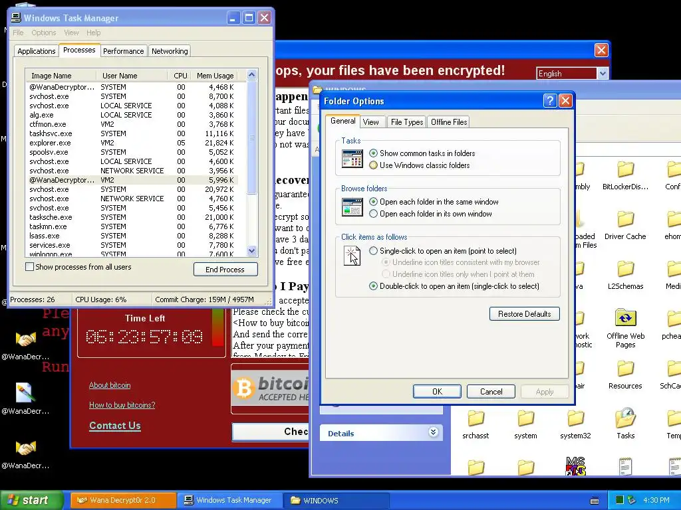The image size is (681, 510).
Task: Click the Windows start button
Action: [x=32, y=501]
